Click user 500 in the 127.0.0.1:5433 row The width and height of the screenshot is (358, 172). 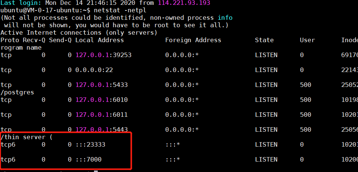click(x=306, y=85)
